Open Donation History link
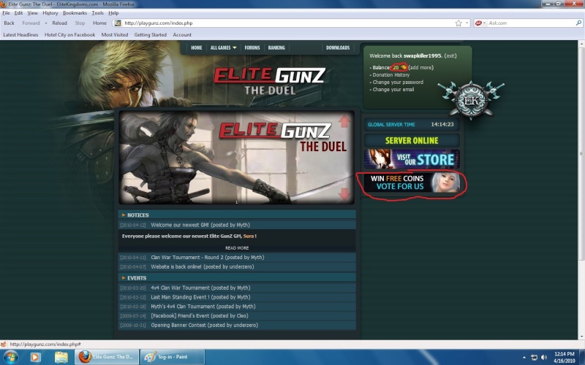The height and width of the screenshot is (365, 585). [391, 75]
